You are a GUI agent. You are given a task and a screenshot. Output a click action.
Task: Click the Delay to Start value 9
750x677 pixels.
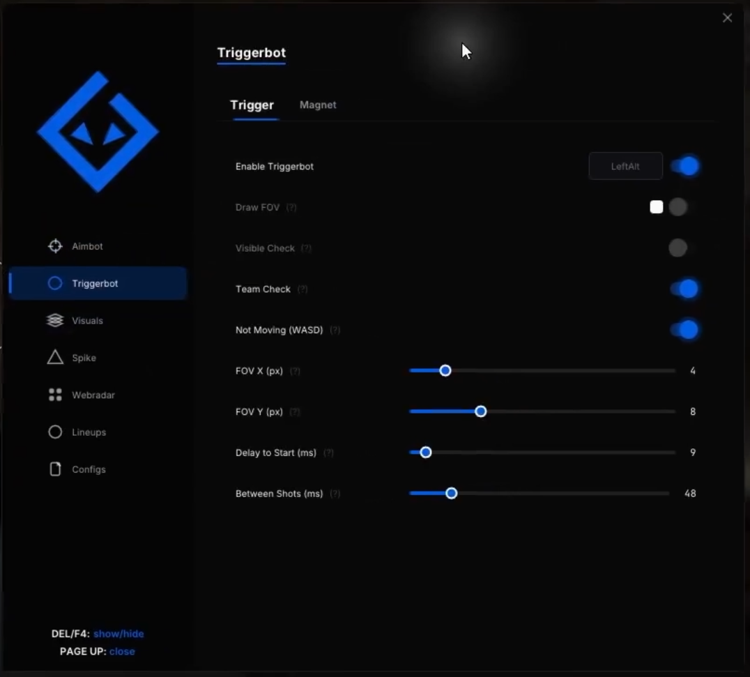tap(693, 452)
